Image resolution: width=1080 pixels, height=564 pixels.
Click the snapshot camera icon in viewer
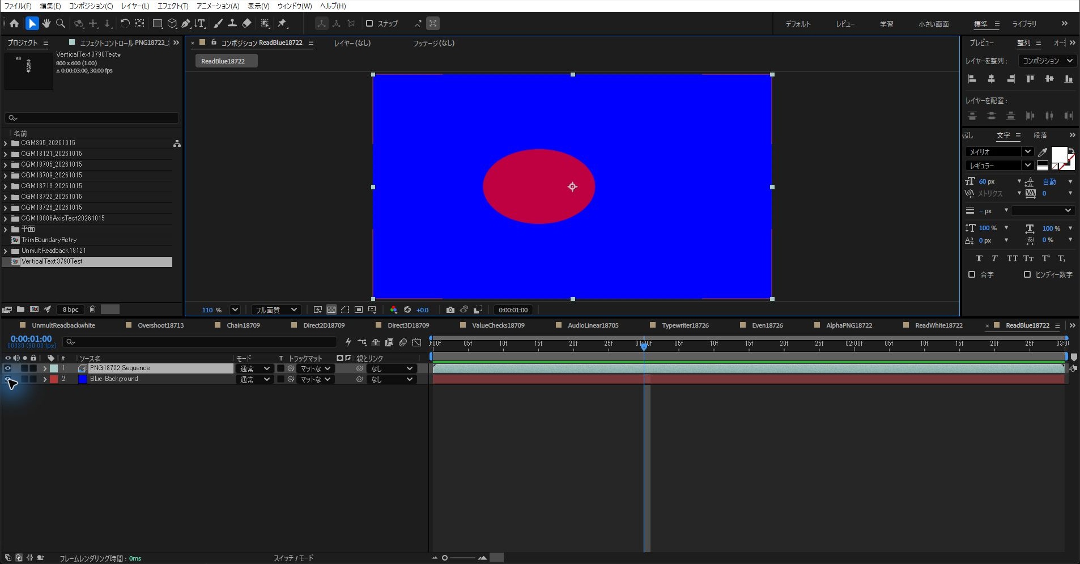click(x=450, y=309)
